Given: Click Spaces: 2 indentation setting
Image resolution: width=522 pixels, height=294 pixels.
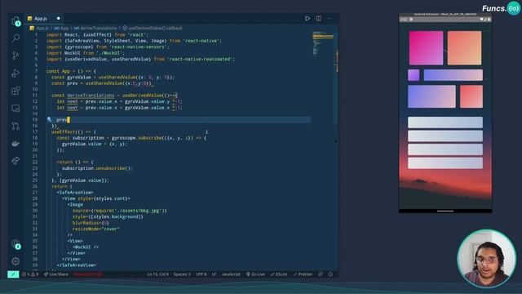Looking at the screenshot, I should point(182,274).
